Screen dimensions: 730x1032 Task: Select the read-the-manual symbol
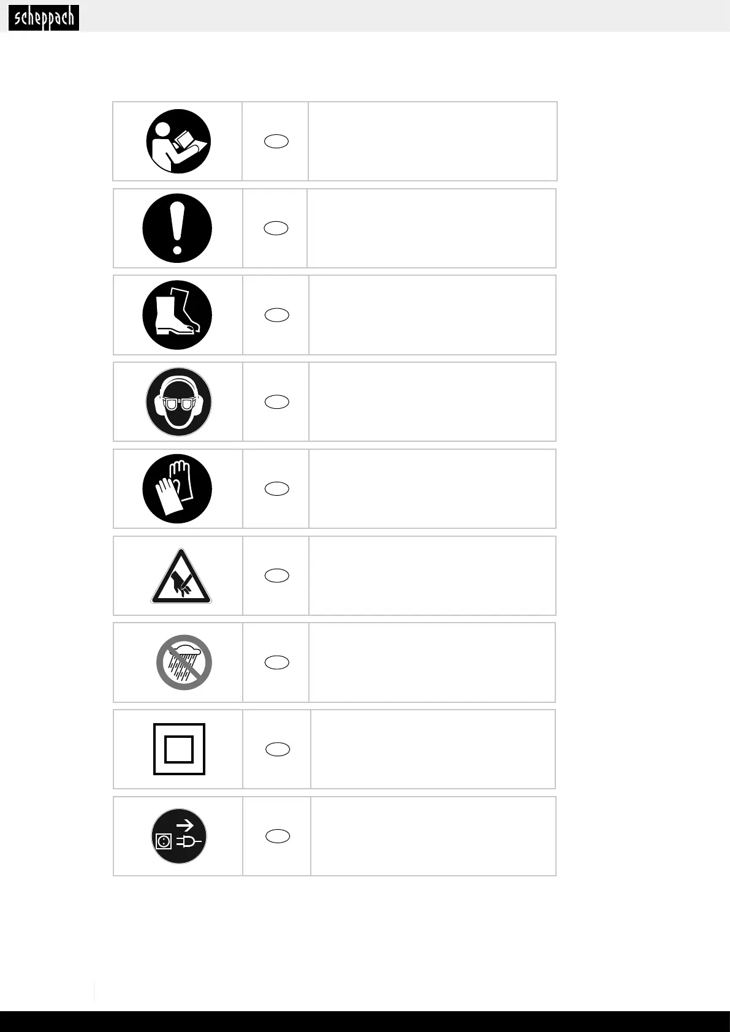click(x=178, y=142)
